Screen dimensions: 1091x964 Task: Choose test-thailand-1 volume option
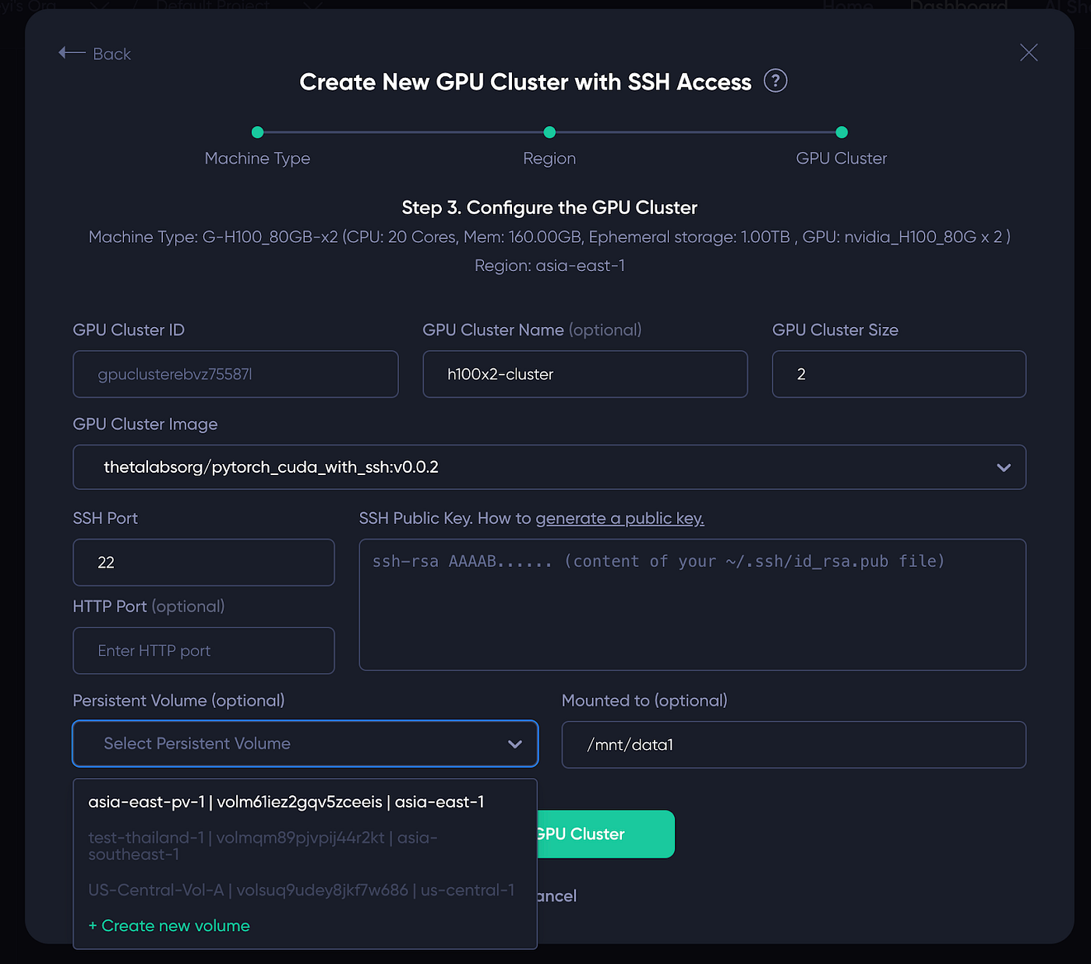coord(305,846)
